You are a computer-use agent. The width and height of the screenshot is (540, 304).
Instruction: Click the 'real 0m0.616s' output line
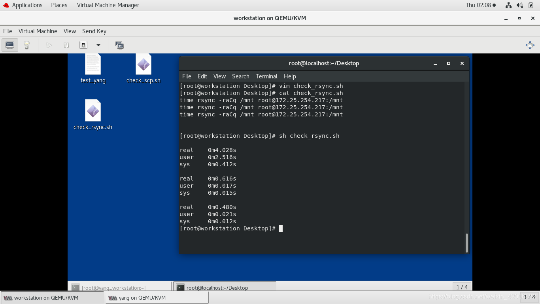point(208,179)
